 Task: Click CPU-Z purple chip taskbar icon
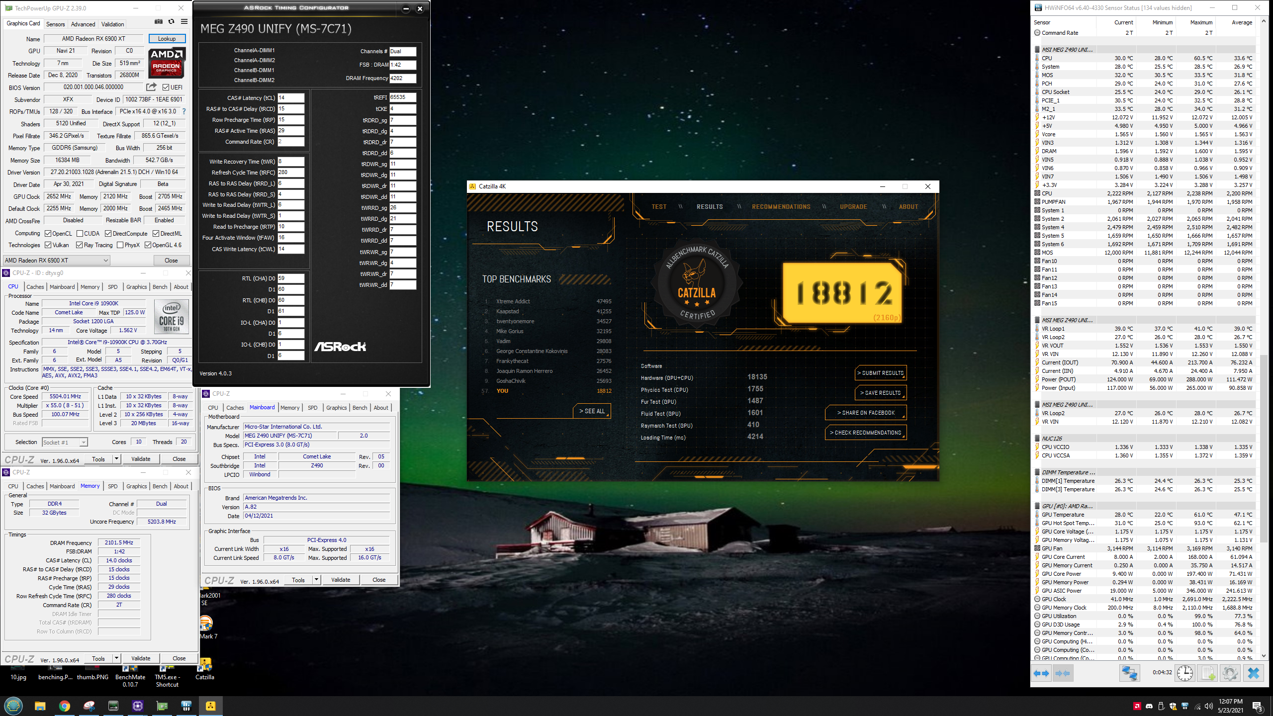pos(137,706)
